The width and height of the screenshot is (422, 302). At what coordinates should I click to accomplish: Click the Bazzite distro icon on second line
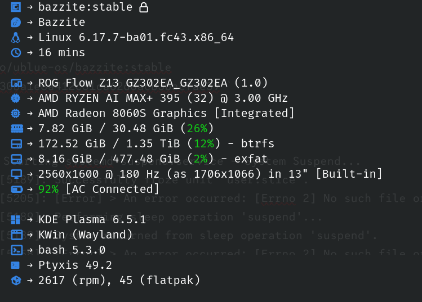point(15,22)
